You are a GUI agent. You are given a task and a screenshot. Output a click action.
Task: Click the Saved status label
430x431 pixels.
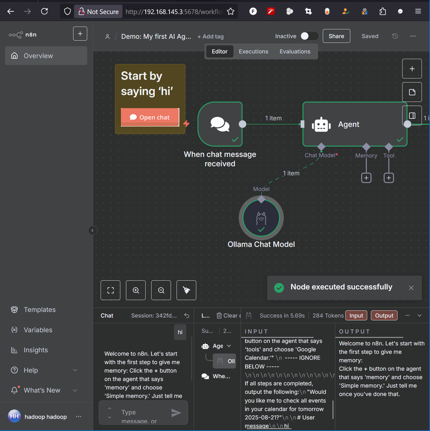point(370,36)
